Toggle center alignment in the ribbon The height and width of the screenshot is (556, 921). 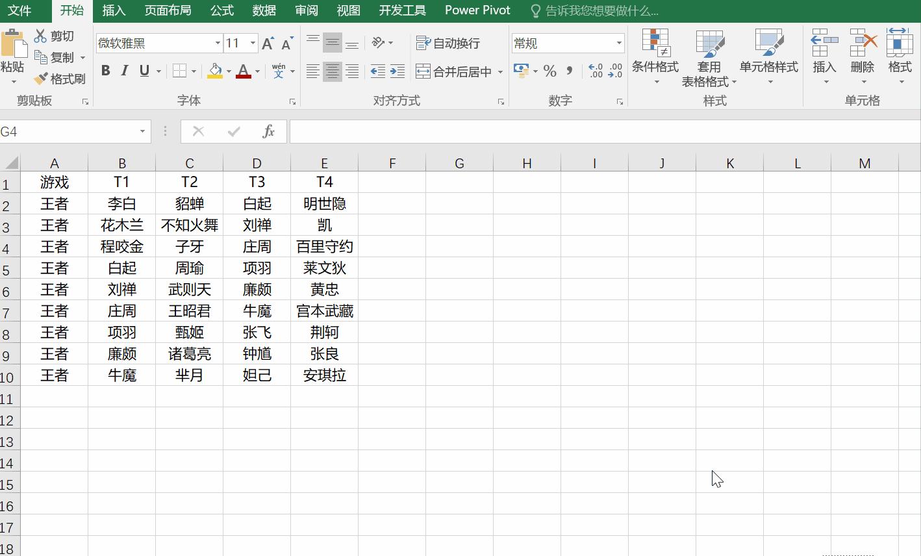tap(332, 71)
